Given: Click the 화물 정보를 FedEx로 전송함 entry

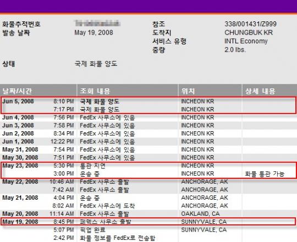Looking at the screenshot, I should (117, 238).
